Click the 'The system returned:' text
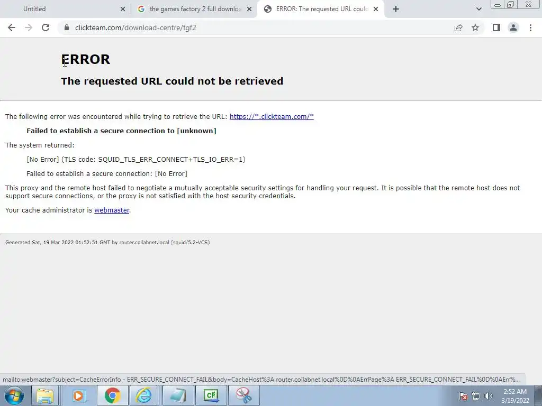Image resolution: width=542 pixels, height=406 pixels. (40, 145)
